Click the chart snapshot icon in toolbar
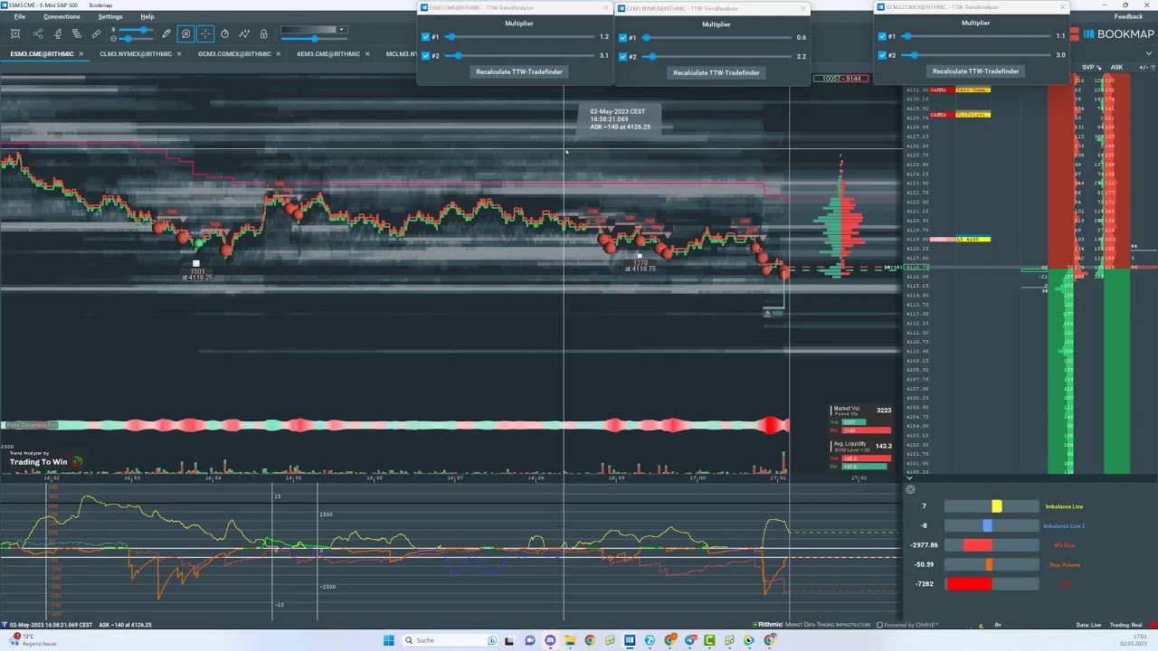The image size is (1158, 651). (15, 34)
